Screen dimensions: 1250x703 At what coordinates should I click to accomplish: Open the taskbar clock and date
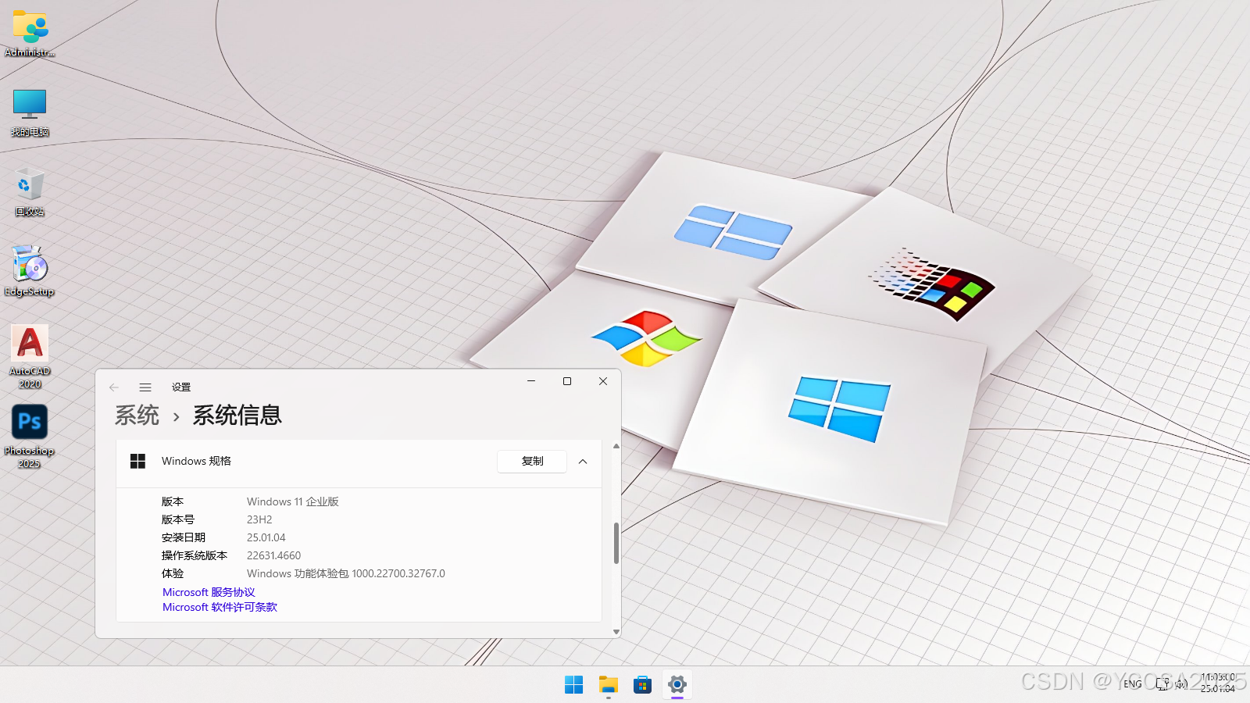1218,683
